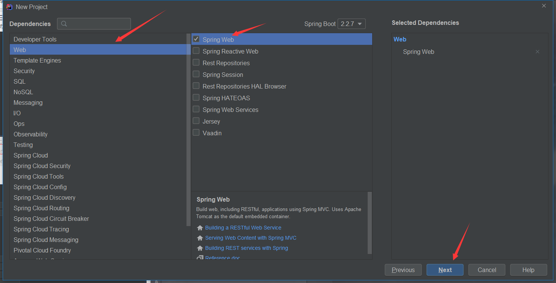Screen dimensions: 556x283
Task: Open Building REST services with Spring link
Action: click(x=247, y=248)
